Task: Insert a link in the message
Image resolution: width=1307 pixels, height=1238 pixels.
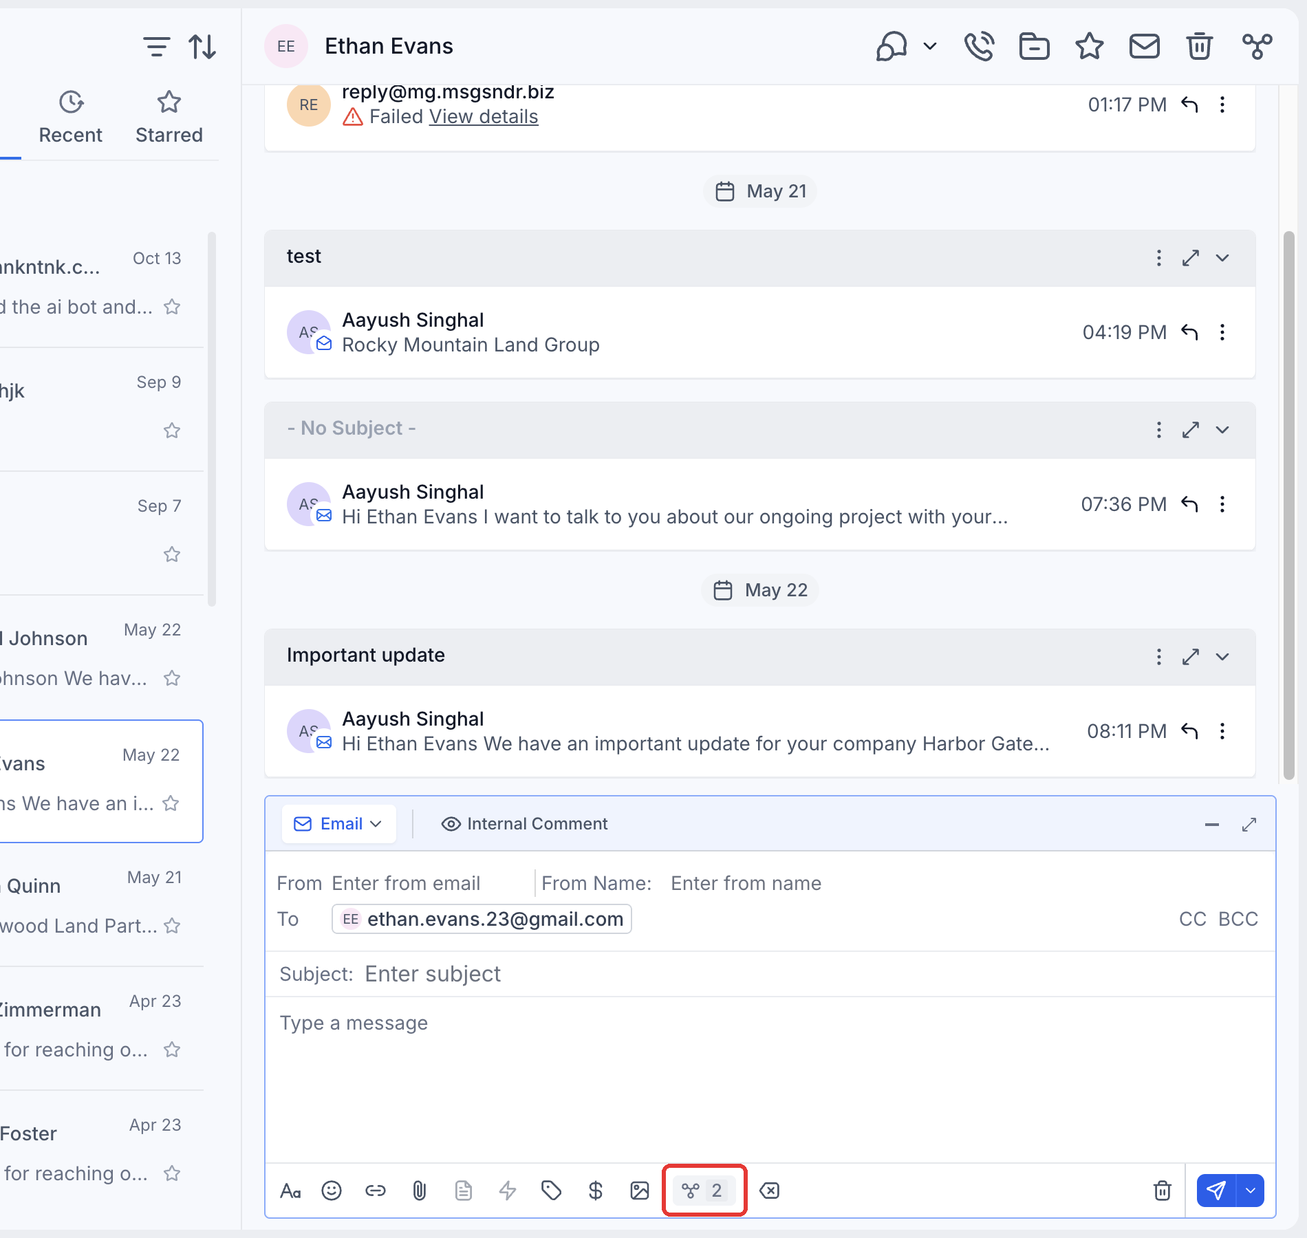Action: pyautogui.click(x=376, y=1191)
